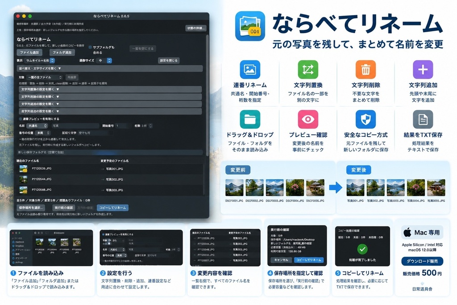The width and height of the screenshot is (457, 305).
Task: Click the 写真002.JPG photo under 変更後
Action: point(375,188)
